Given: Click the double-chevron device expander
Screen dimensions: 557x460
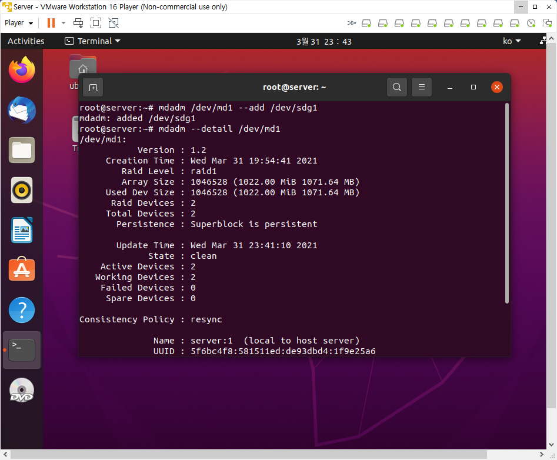Looking at the screenshot, I should tap(351, 23).
